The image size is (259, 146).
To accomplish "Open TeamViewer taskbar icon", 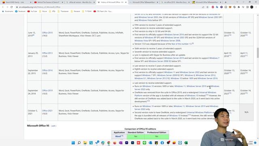I will click(180, 143).
